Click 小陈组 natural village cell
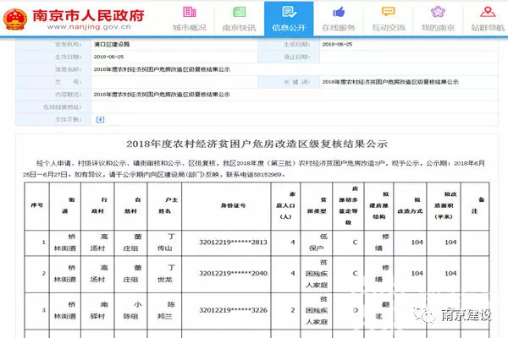The image size is (508, 338). [x=131, y=310]
